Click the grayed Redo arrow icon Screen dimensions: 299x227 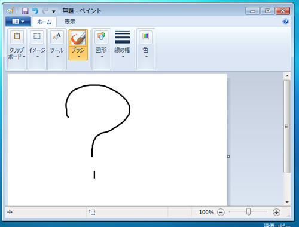[45, 11]
